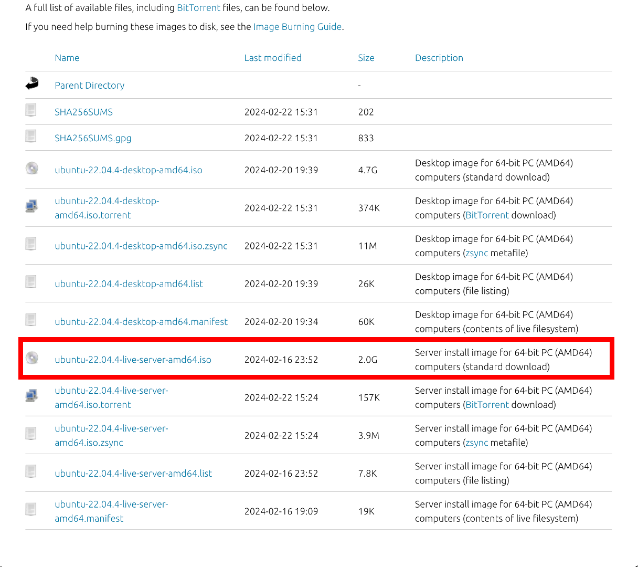Viewport: 638px width, 567px height.
Task: Sort by Last modified column header
Action: (x=273, y=58)
